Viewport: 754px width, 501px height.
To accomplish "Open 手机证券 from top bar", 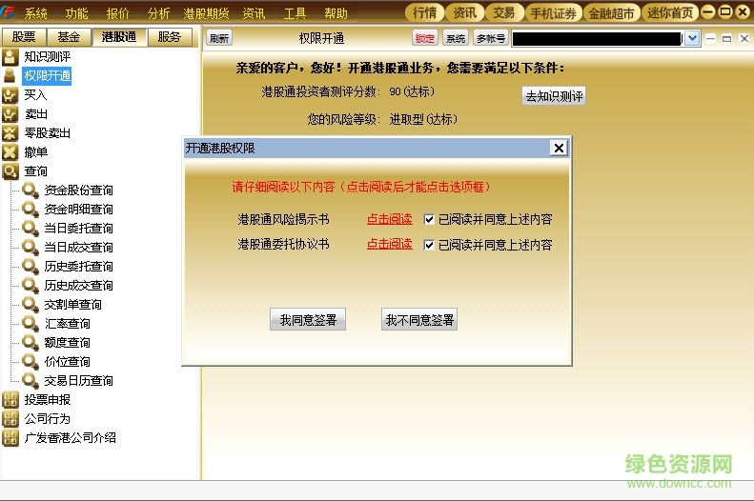I will point(554,13).
